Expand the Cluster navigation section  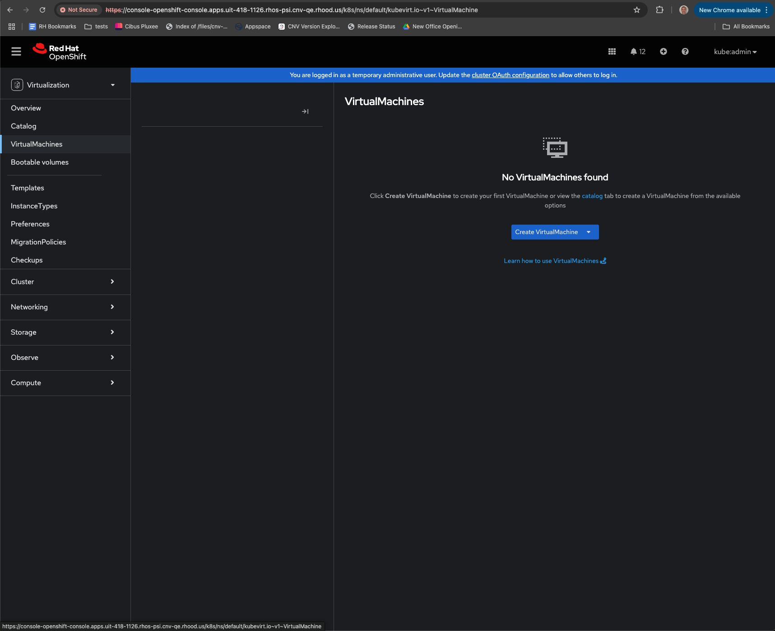(65, 282)
